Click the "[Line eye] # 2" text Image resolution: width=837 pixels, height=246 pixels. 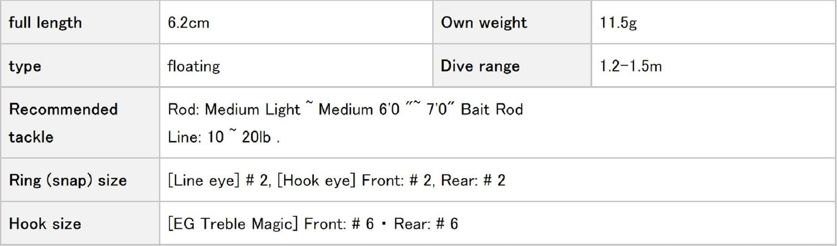pyautogui.click(x=217, y=180)
